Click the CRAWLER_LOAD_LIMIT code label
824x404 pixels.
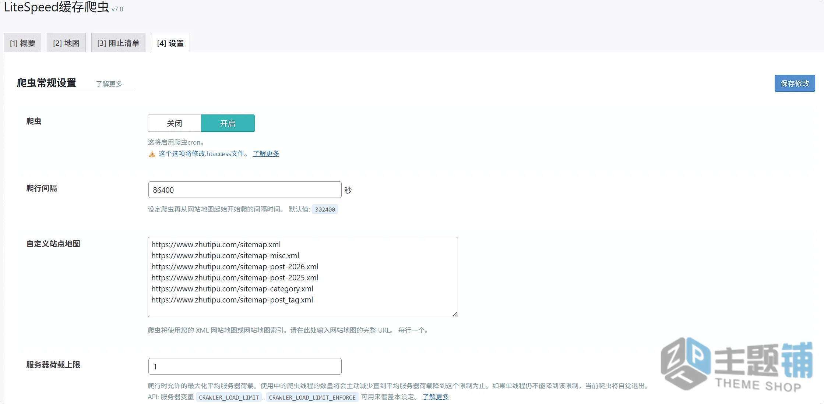pos(229,397)
